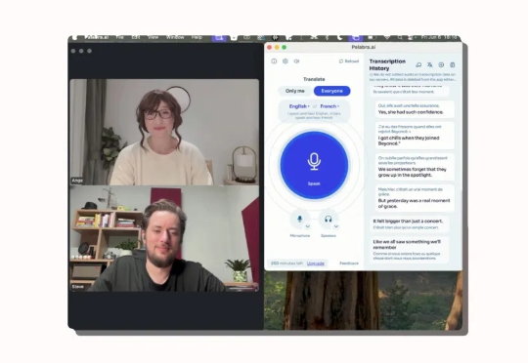528x363 pixels.
Task: Open the settings gear icon
Action: pyautogui.click(x=286, y=61)
